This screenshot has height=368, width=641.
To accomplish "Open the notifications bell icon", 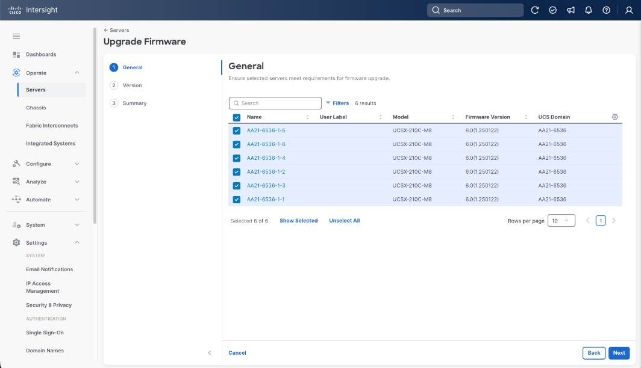I will point(588,10).
